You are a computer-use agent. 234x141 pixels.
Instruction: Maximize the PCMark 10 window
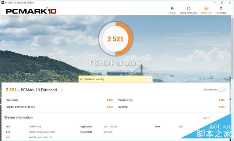(x=222, y=3)
